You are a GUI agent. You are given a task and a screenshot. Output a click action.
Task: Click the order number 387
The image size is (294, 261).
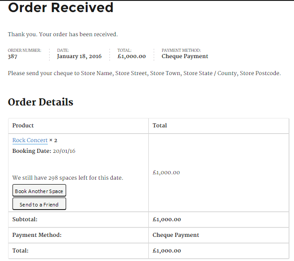(x=13, y=56)
